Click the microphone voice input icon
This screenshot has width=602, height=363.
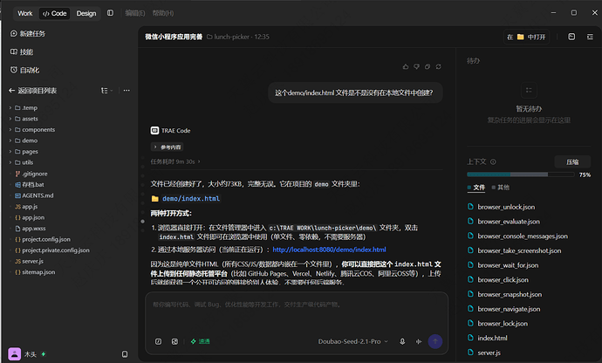[x=402, y=341]
